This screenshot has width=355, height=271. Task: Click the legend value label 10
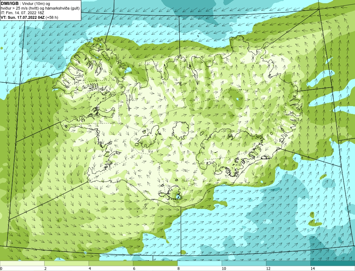click(x=224, y=269)
